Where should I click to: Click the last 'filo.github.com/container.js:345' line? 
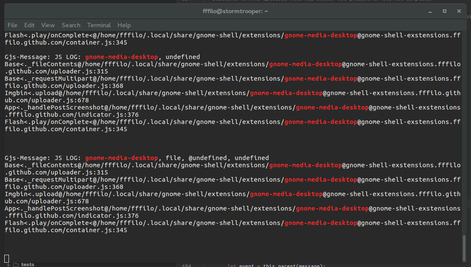66,230
